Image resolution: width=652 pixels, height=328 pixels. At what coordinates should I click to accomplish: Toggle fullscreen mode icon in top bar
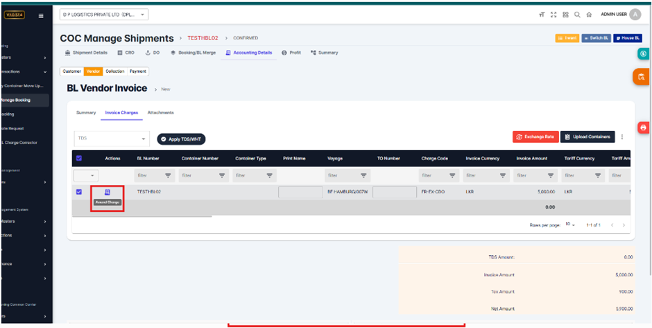[554, 15]
